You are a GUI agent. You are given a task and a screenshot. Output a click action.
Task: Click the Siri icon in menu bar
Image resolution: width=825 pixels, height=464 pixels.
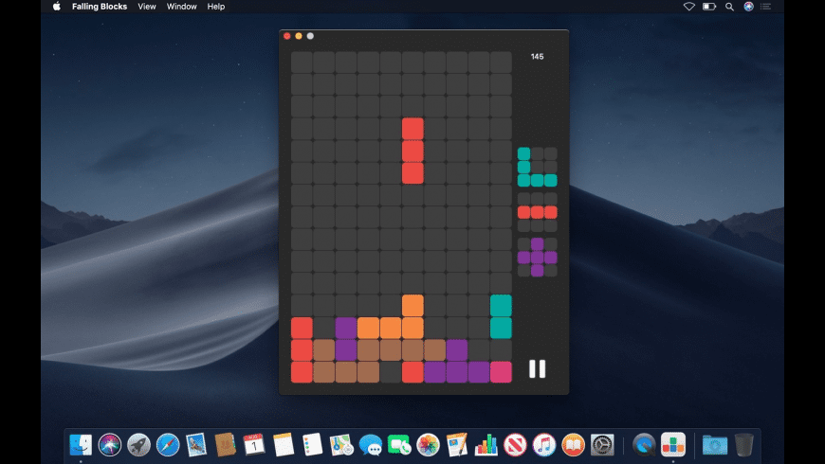[x=748, y=7]
